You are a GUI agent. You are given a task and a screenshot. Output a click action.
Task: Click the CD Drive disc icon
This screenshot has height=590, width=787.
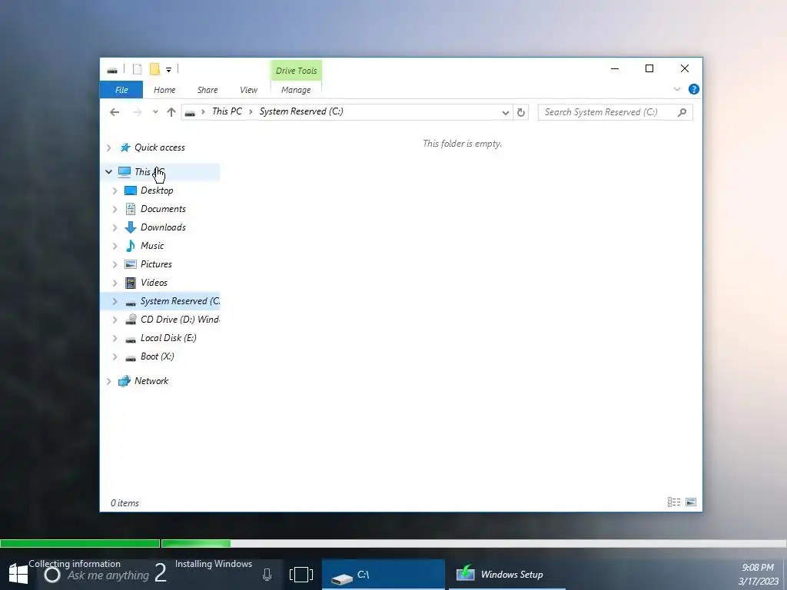point(131,320)
